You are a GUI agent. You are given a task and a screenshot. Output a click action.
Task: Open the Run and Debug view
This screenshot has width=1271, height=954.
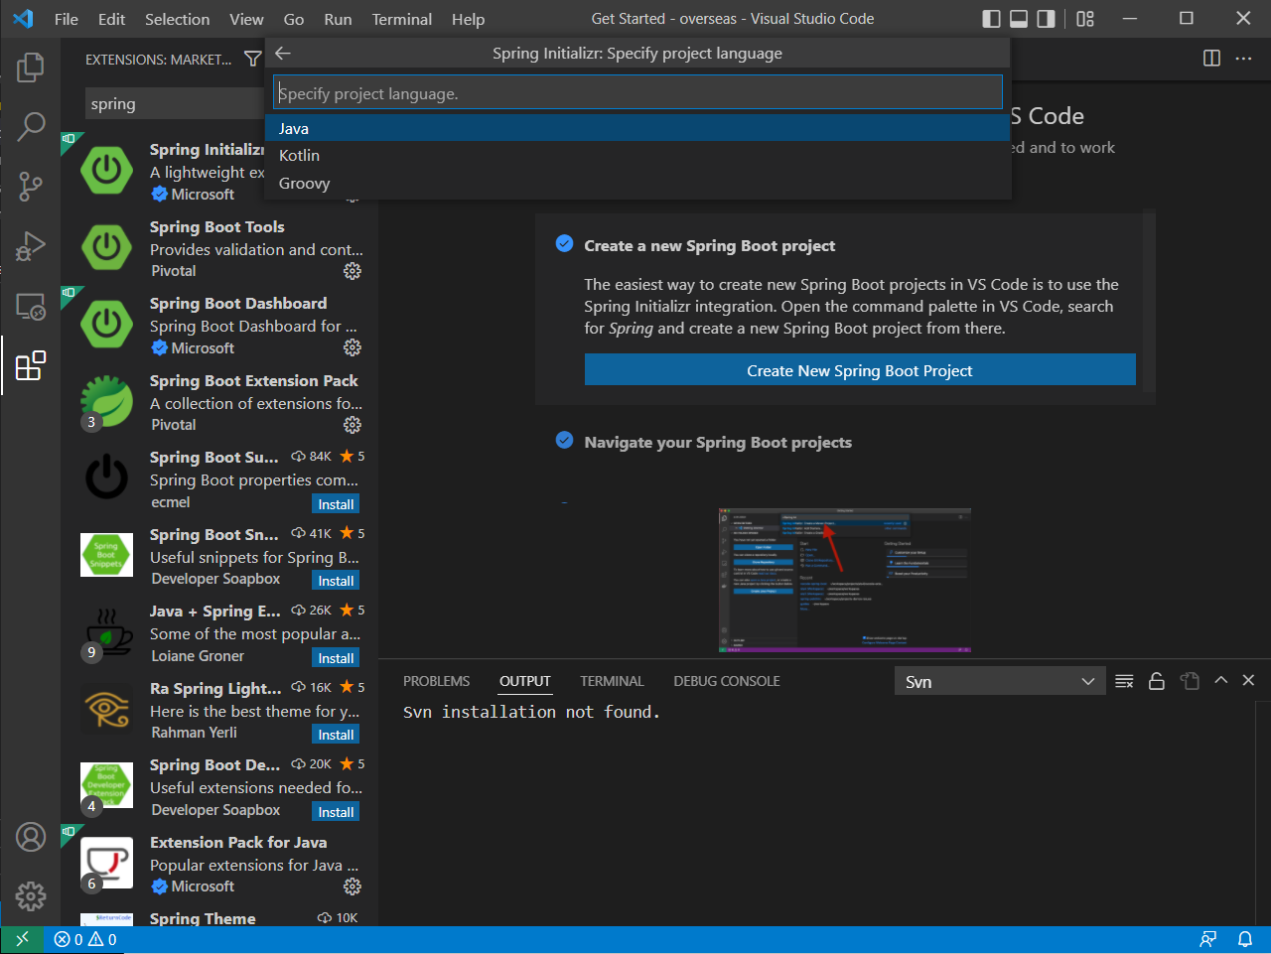[x=31, y=245]
